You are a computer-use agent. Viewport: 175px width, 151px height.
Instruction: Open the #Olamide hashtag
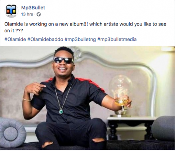pyautogui.click(x=15, y=39)
